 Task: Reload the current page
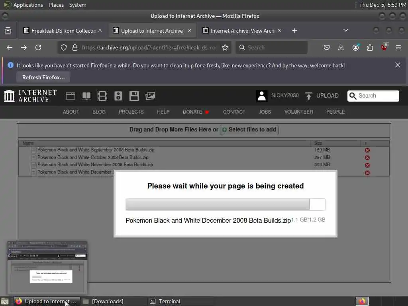coord(38,47)
